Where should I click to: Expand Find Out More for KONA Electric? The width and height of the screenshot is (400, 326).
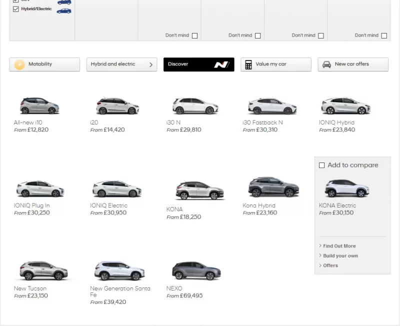coord(339,246)
